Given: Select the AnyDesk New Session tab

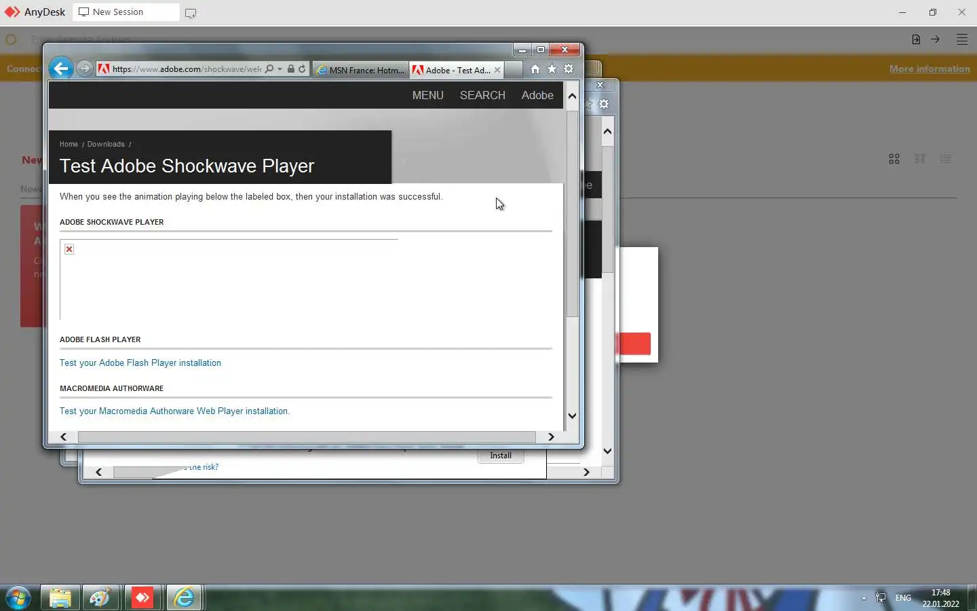Looking at the screenshot, I should 126,12.
